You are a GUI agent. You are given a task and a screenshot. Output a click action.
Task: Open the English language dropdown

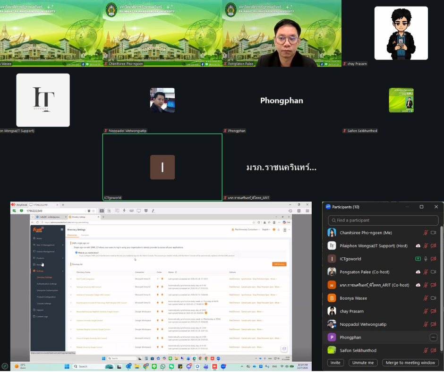click(266, 229)
